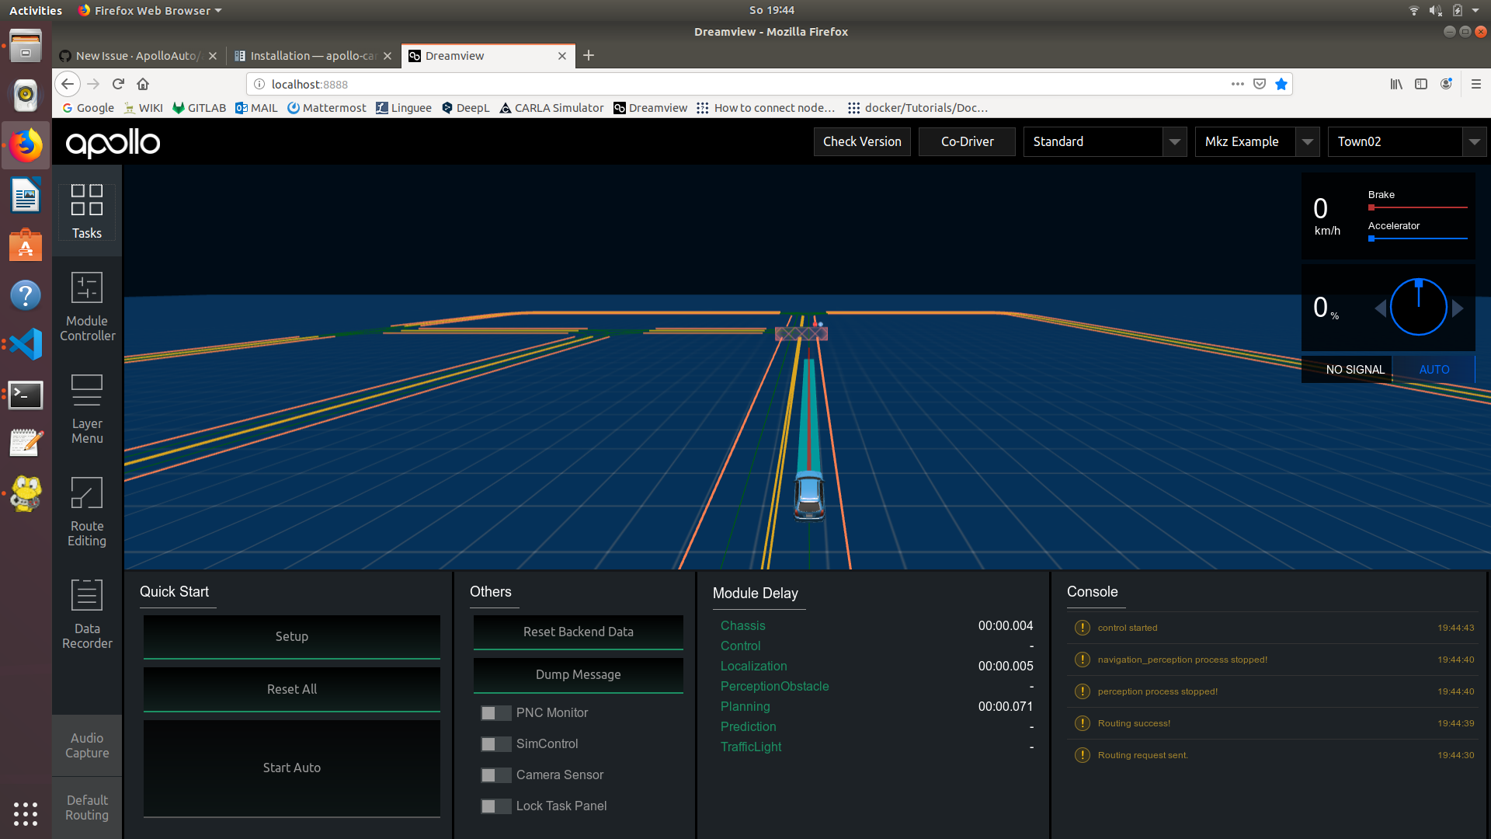Show Applications grid in dock
The width and height of the screenshot is (1491, 839).
(x=26, y=813)
